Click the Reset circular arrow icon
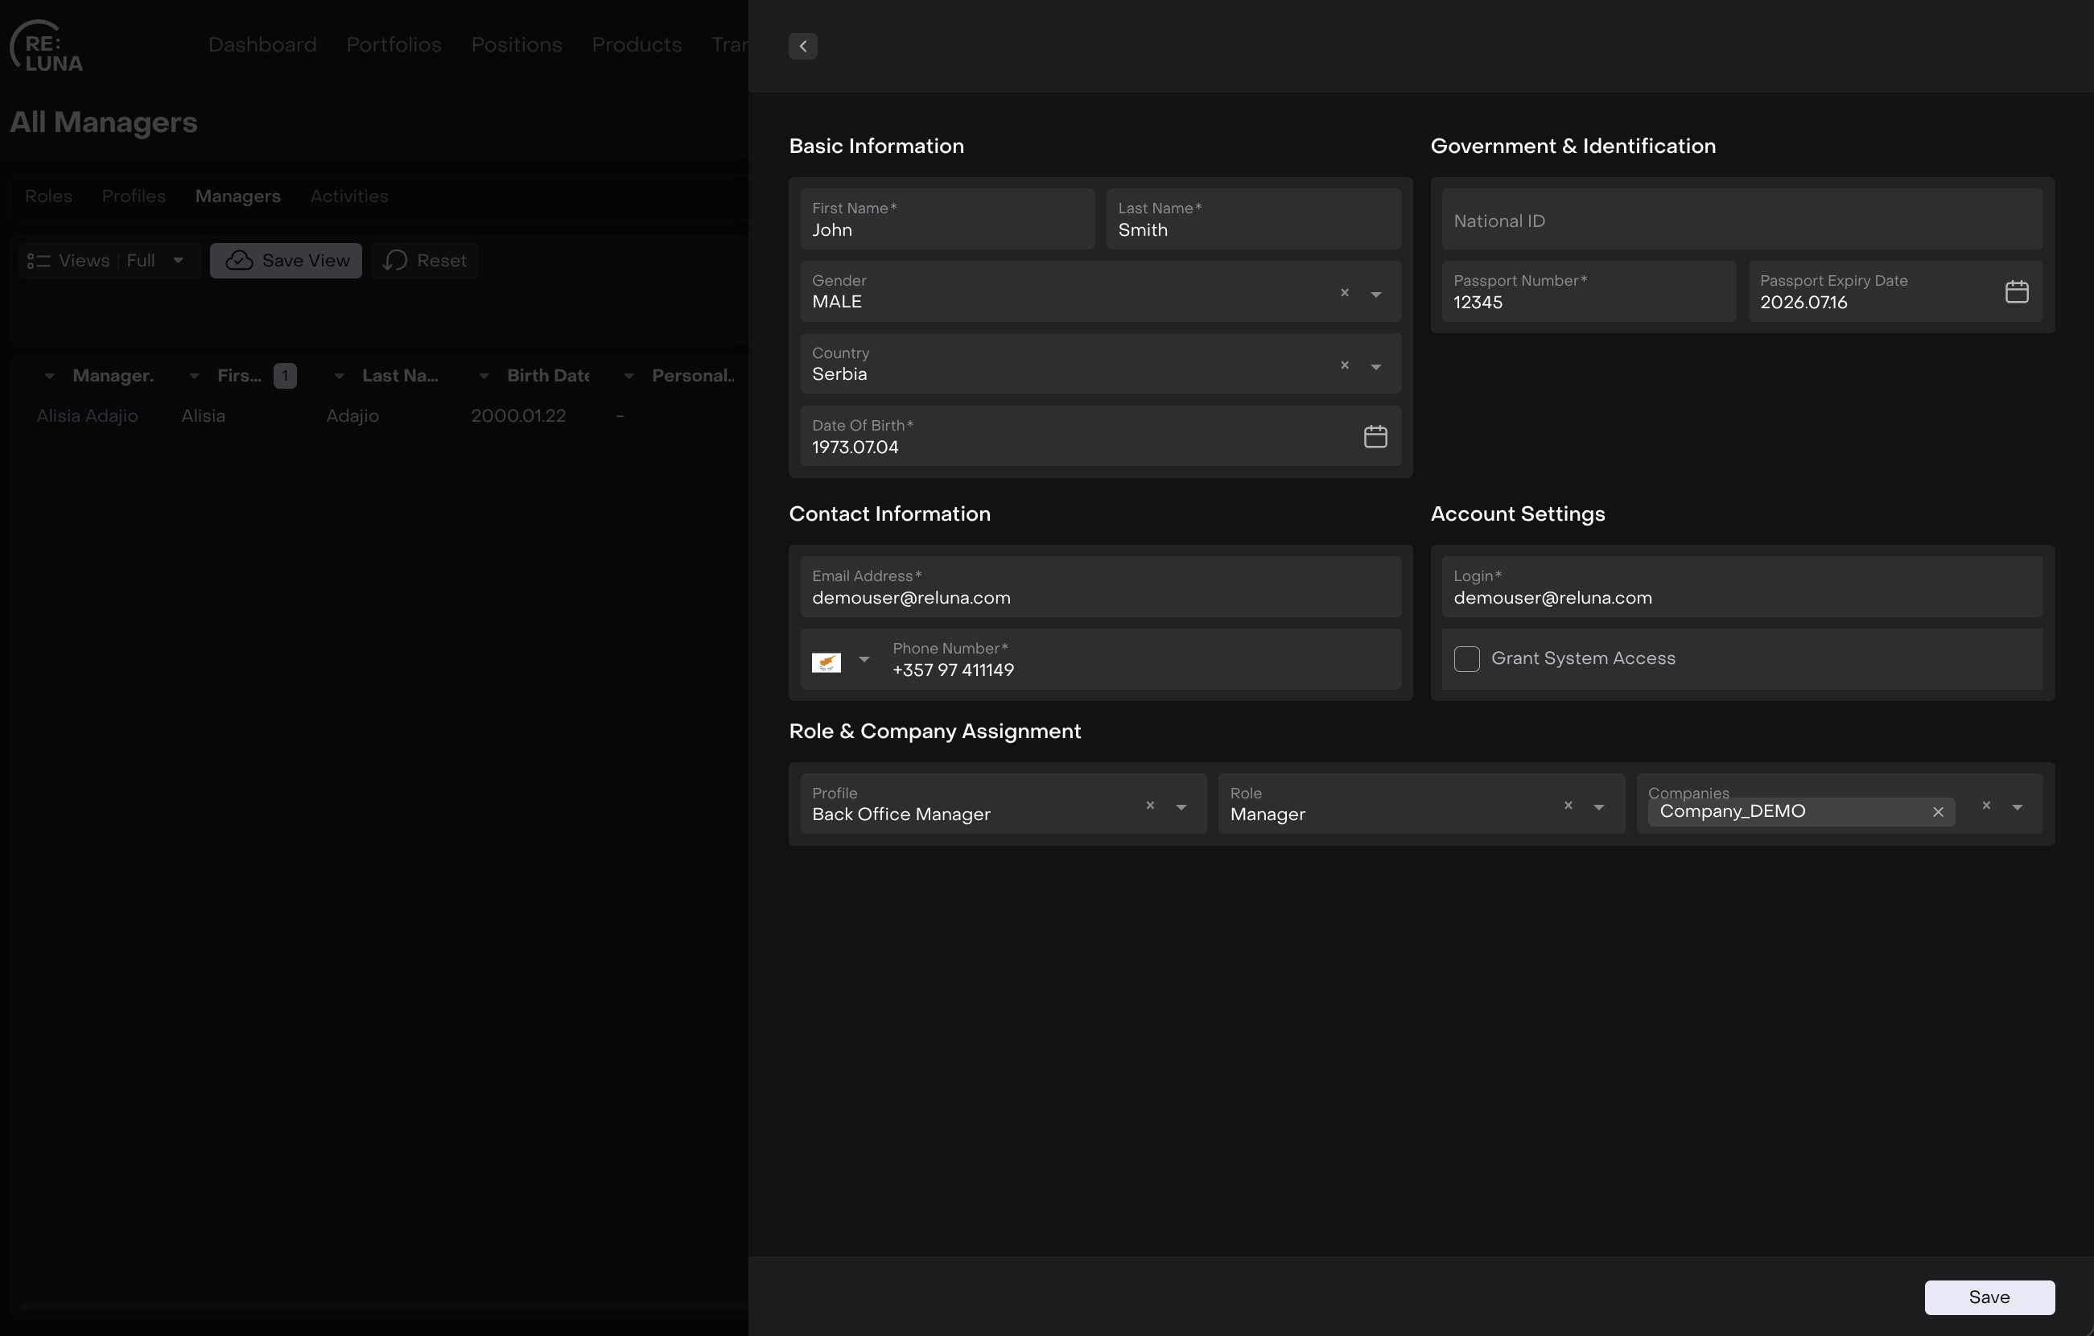2094x1336 pixels. point(396,261)
